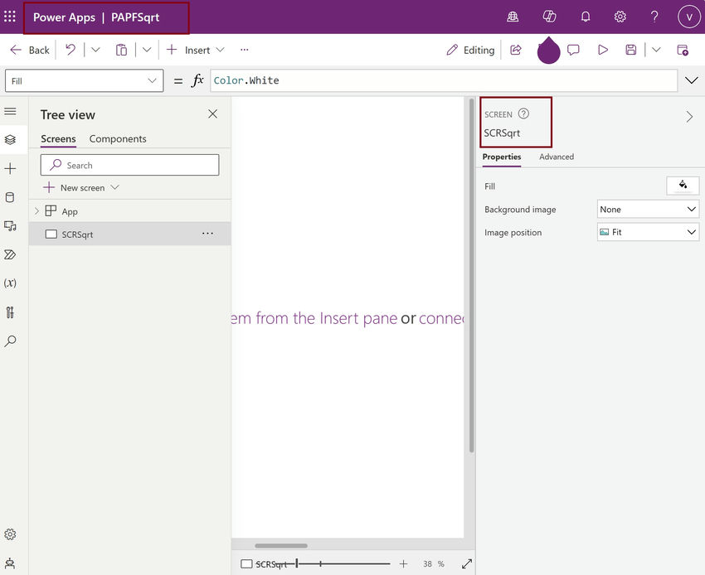Open the Fill property dropdown
The height and width of the screenshot is (575, 705).
[x=84, y=81]
